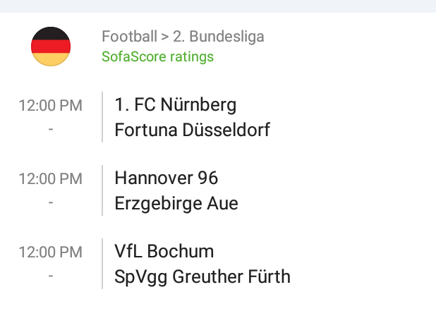
Task: Click the German flag league icon
Action: pyautogui.click(x=51, y=47)
